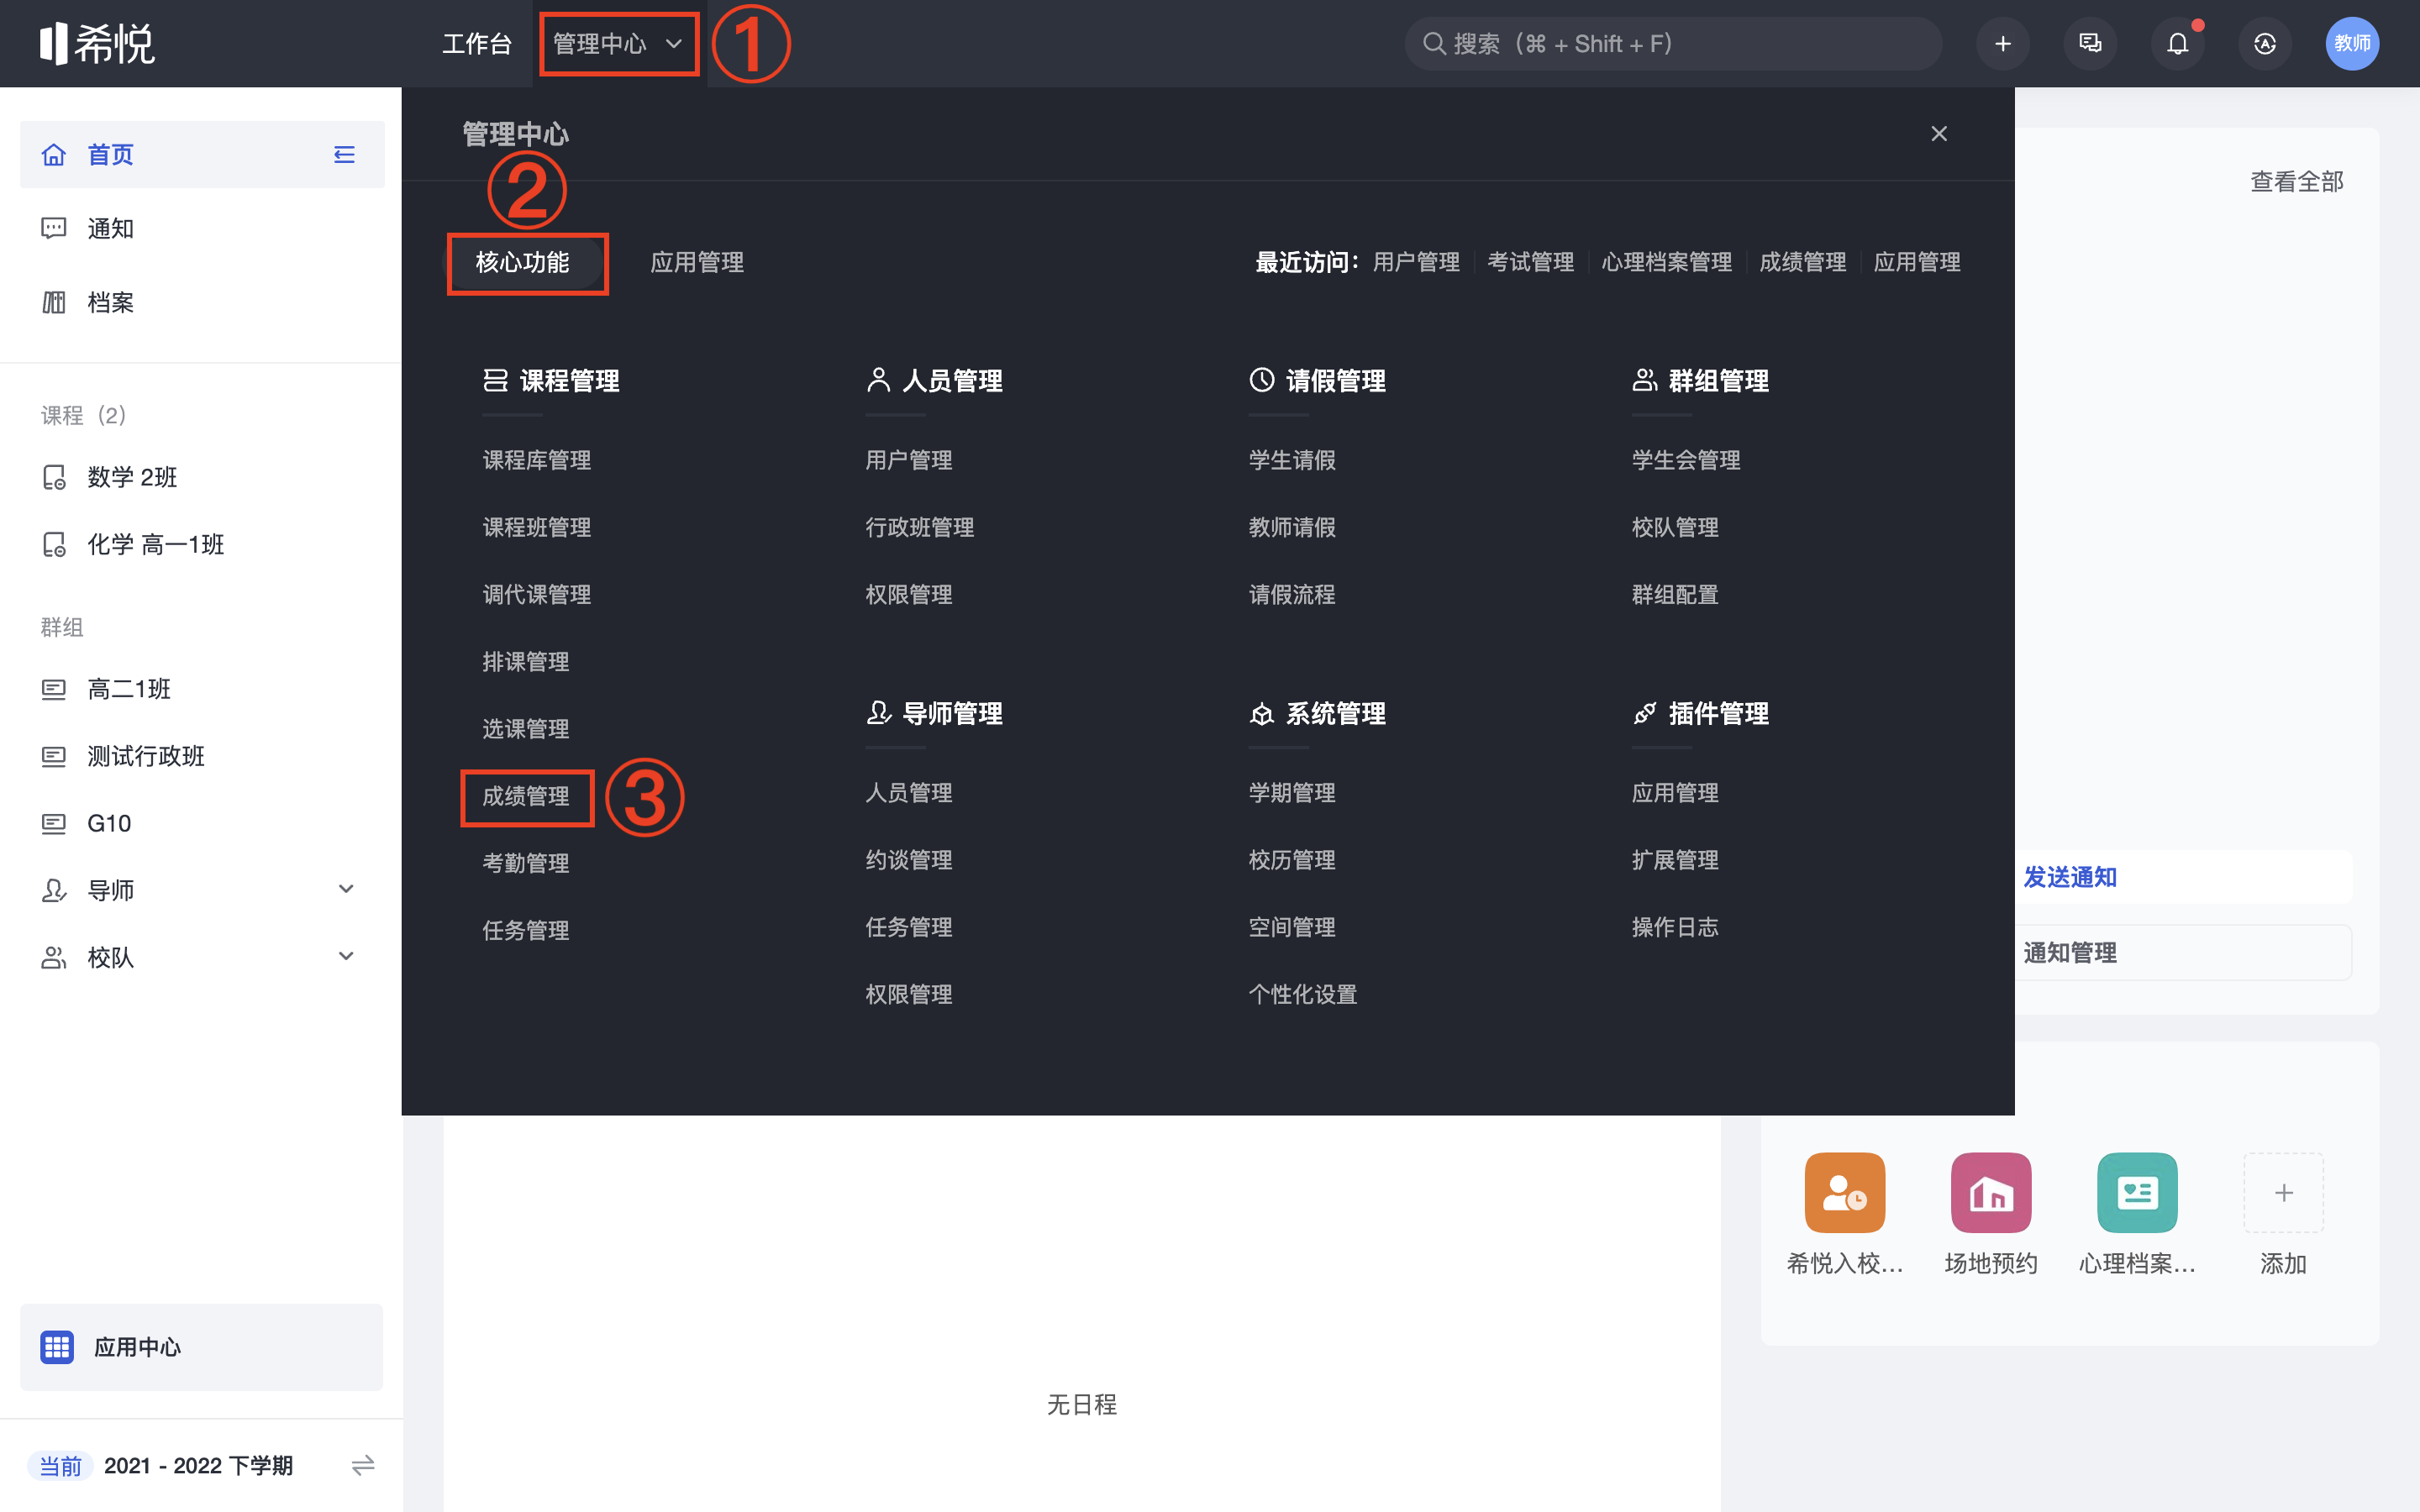The width and height of the screenshot is (2420, 1512).
Task: Open 学生请假 menu entry
Action: click(x=1292, y=460)
